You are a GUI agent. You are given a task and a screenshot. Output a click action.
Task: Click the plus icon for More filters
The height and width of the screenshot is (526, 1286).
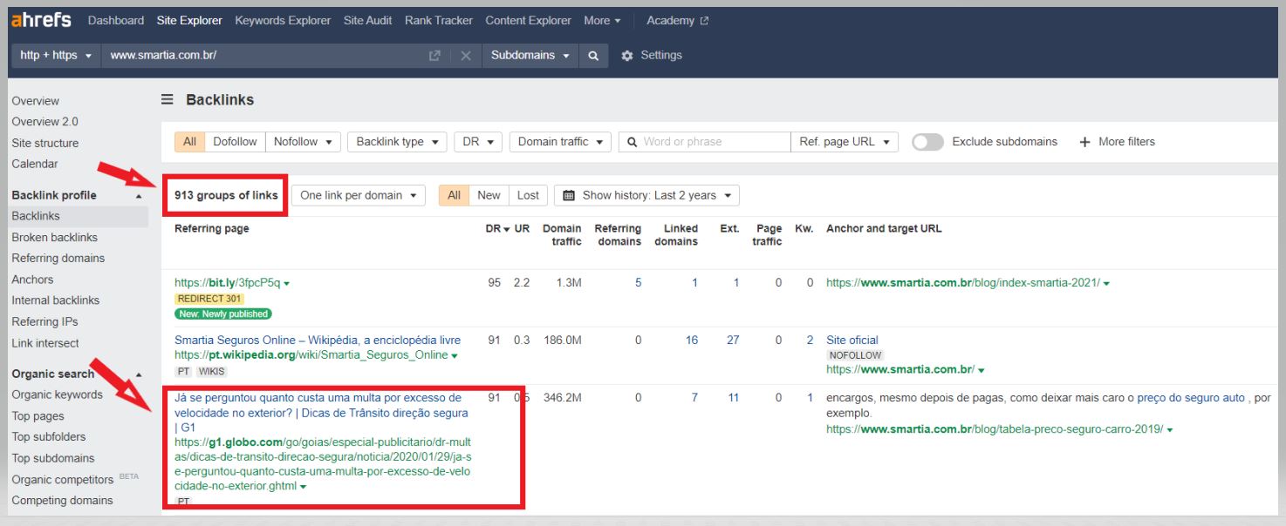[1084, 141]
